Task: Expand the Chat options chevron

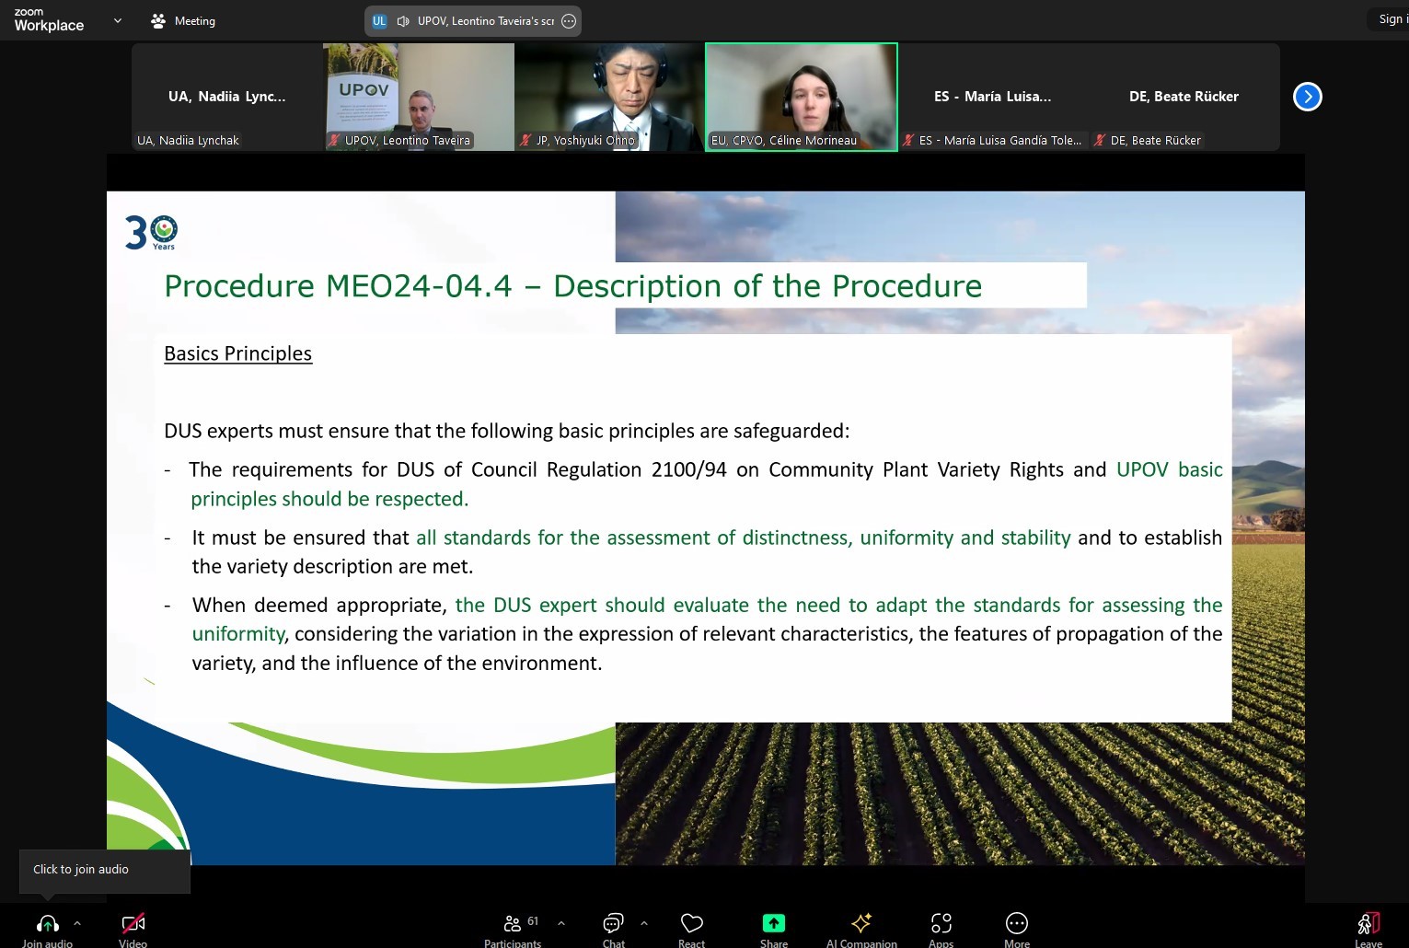Action: [644, 922]
